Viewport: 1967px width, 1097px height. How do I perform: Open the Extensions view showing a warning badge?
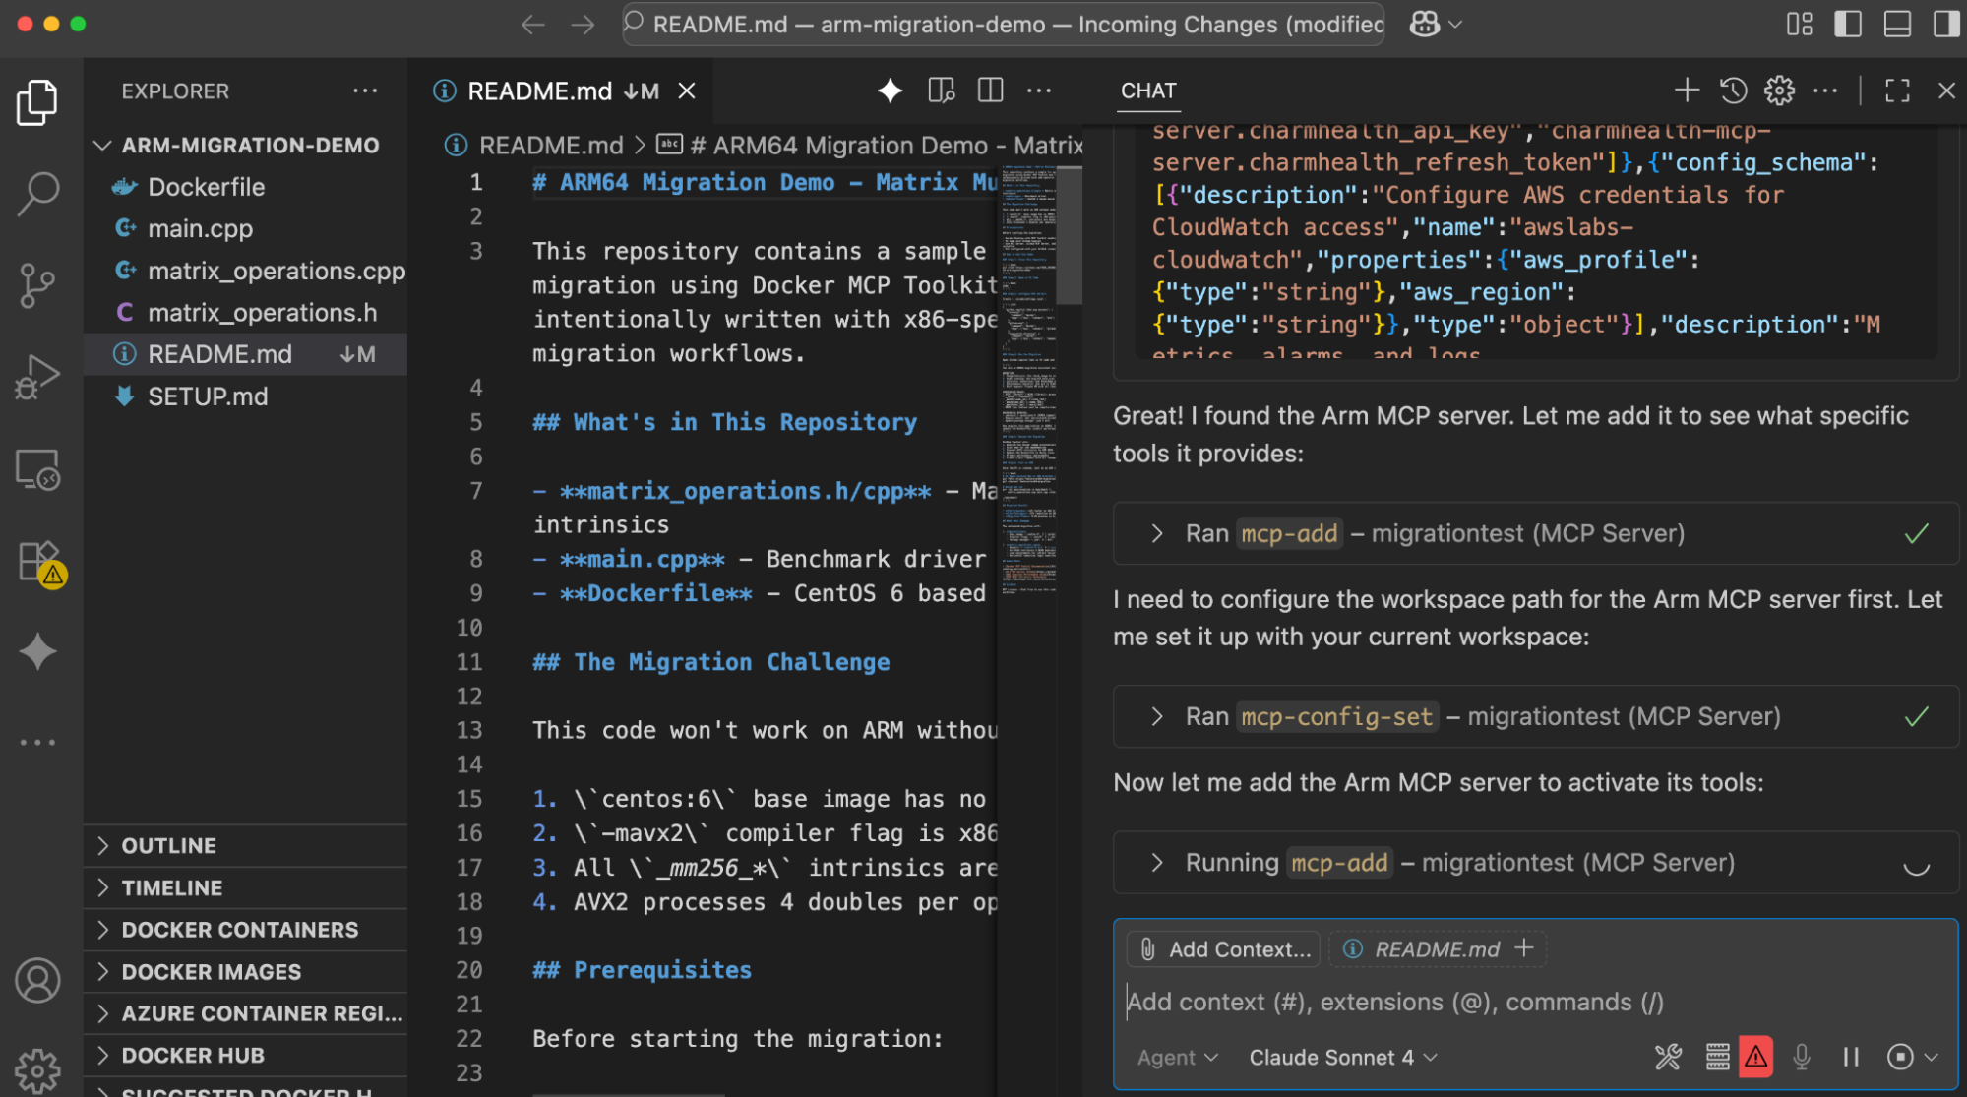[37, 559]
